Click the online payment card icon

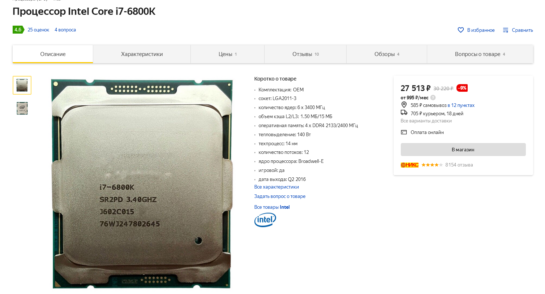[x=404, y=132]
